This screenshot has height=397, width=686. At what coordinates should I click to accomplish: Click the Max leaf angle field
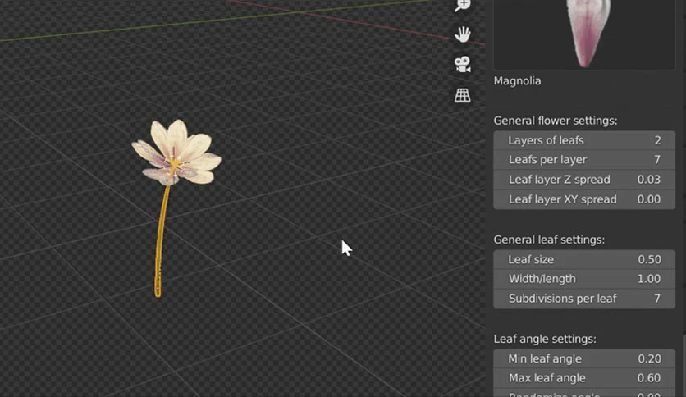click(x=584, y=378)
